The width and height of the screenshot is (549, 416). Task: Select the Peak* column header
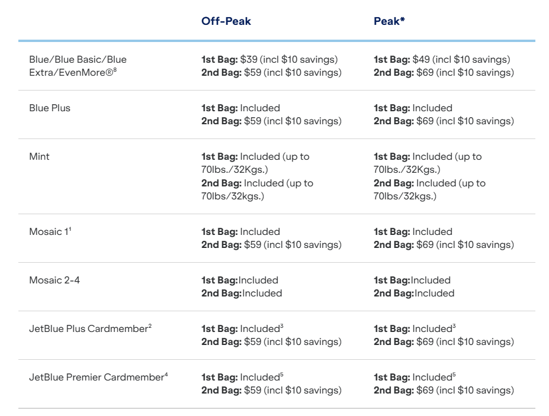389,21
